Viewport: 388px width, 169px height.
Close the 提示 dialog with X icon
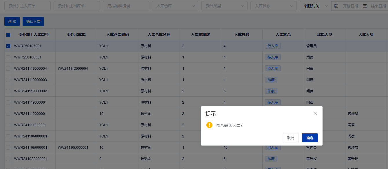click(x=316, y=114)
